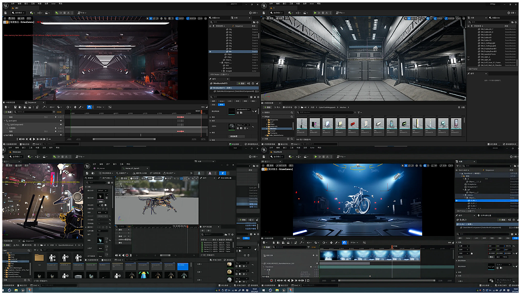Click the NewWorld Sequencer playhead at 0100
521x295 pixels.
coord(393,247)
